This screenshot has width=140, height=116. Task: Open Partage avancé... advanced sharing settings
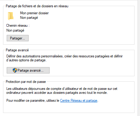[x=28, y=70]
